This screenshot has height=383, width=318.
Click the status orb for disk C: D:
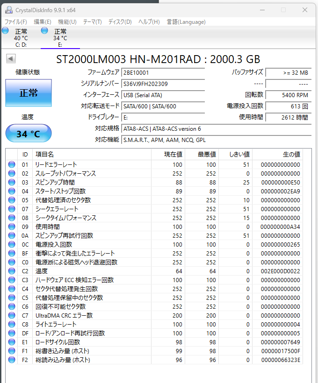click(x=6, y=31)
